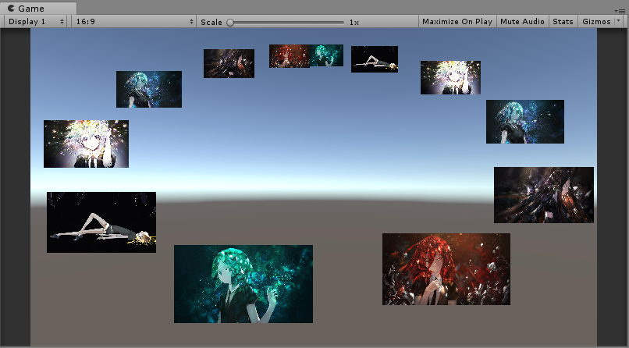The image size is (629, 348).
Task: Click the Scale slider handle
Action: click(x=230, y=23)
